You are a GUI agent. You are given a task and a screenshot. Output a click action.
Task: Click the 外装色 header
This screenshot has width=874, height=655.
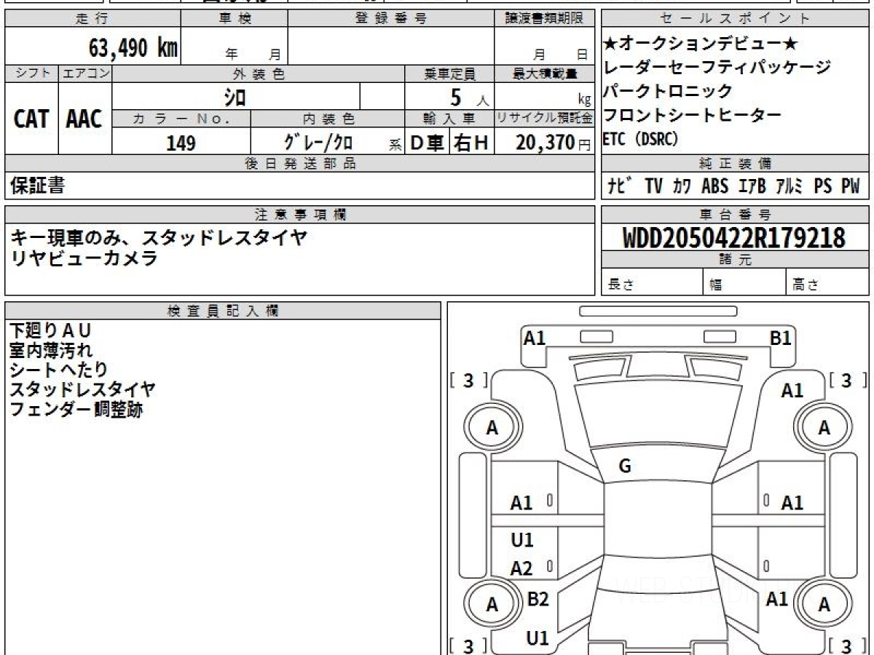pyautogui.click(x=259, y=74)
